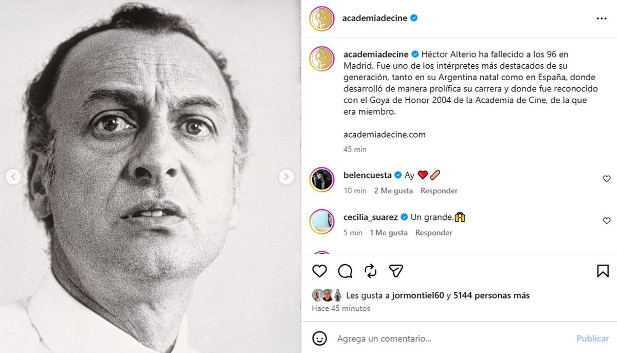Reply to cecilia_suarez's comment
Image resolution: width=617 pixels, height=353 pixels.
click(433, 233)
